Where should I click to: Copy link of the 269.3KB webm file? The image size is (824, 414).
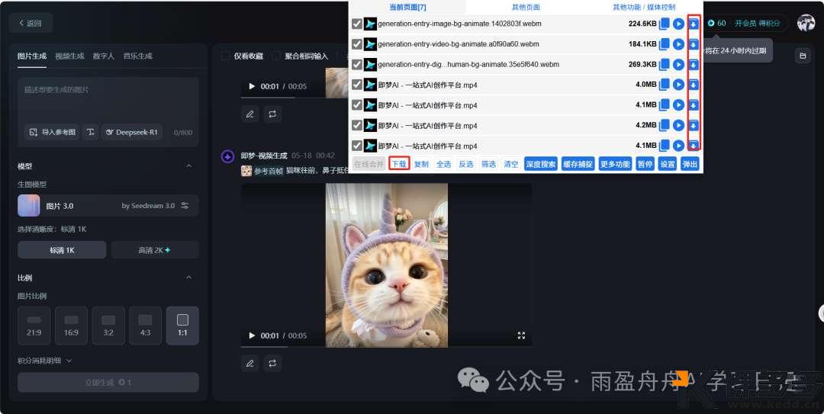[x=665, y=64]
